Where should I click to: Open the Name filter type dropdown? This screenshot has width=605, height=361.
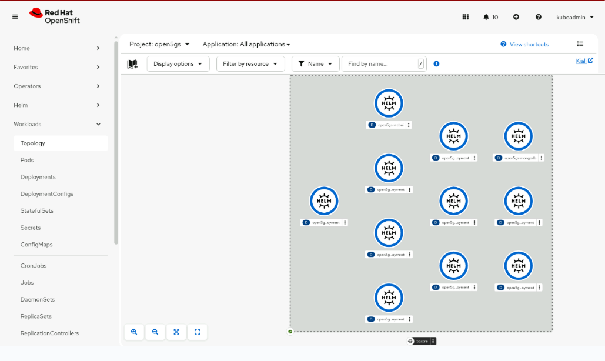[x=315, y=63]
